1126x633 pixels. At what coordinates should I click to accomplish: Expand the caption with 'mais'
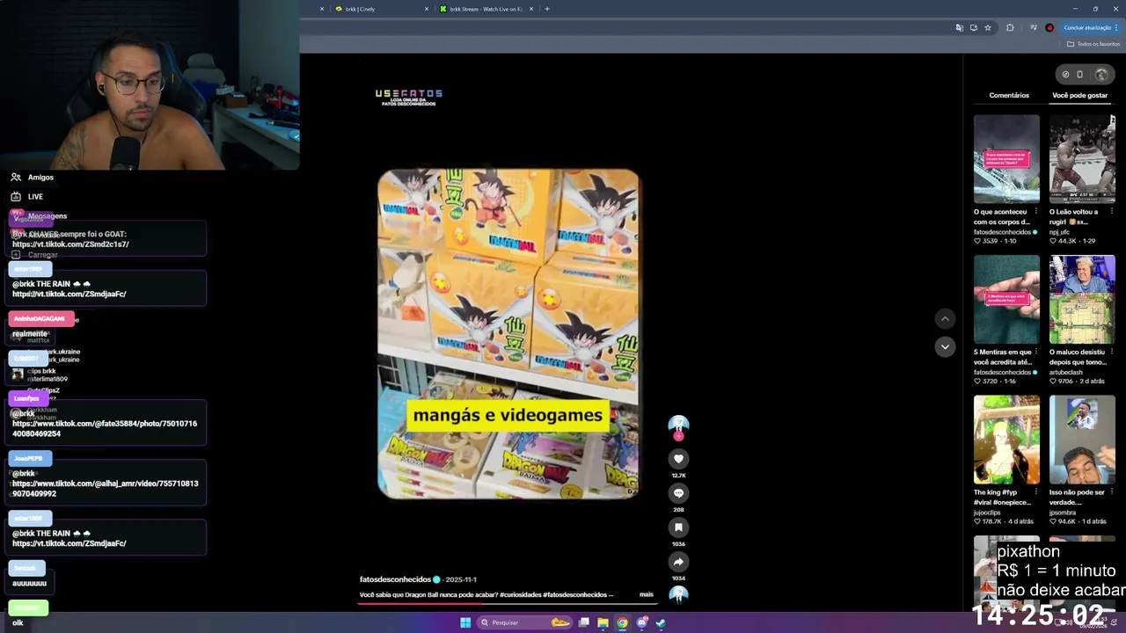point(646,595)
